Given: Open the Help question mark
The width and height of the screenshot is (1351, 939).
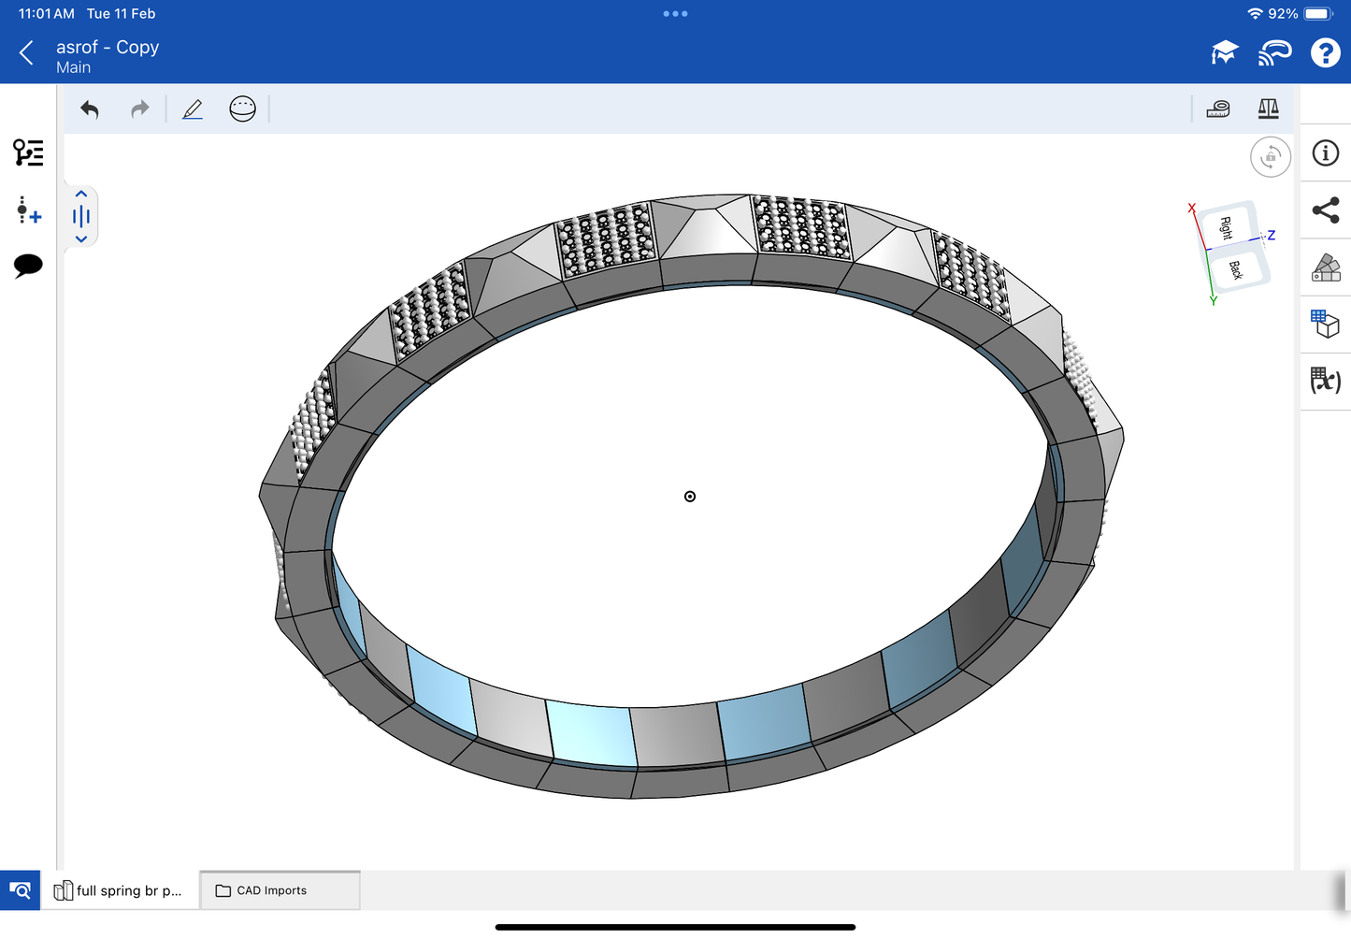Looking at the screenshot, I should tap(1325, 53).
